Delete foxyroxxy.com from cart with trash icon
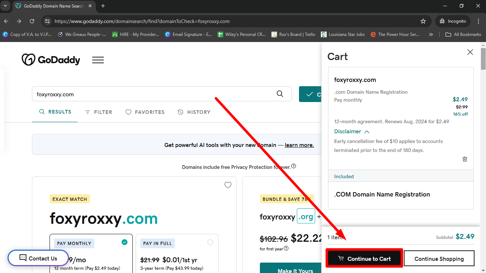The height and width of the screenshot is (273, 486). [465, 159]
